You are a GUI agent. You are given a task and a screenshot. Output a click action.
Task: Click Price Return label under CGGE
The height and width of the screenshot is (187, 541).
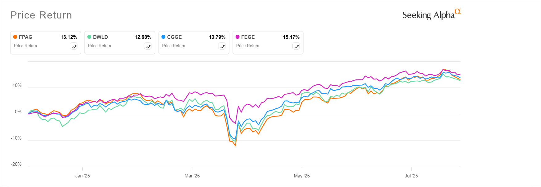[x=174, y=46]
